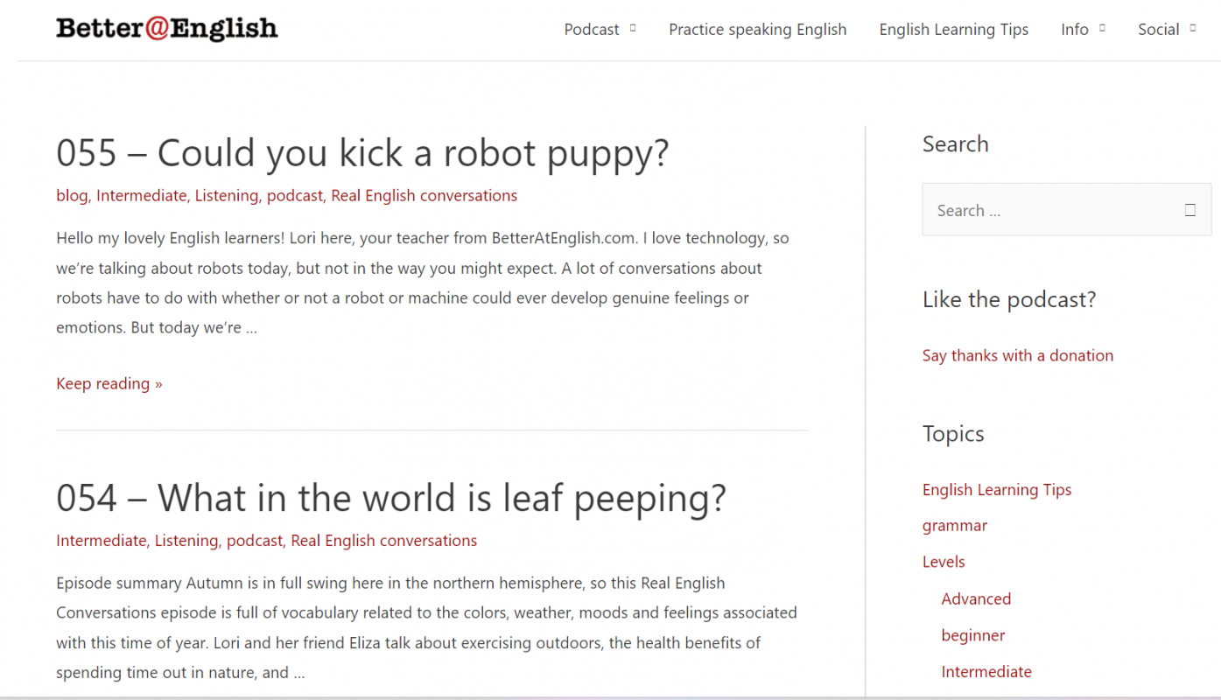Open the Levels topic link

coord(944,562)
